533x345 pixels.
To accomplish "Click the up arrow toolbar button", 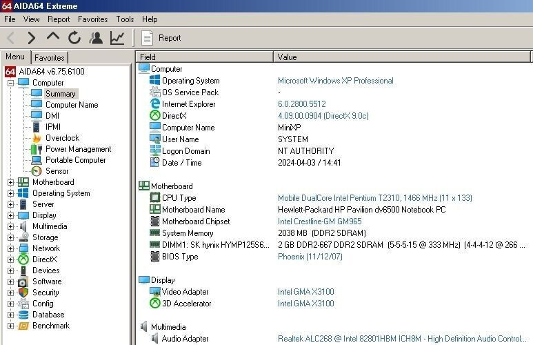I will pyautogui.click(x=53, y=37).
